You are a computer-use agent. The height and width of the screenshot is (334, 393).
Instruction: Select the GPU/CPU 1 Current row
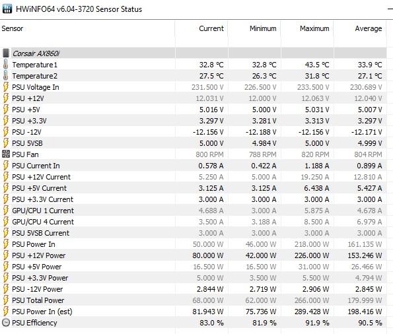(x=193, y=211)
